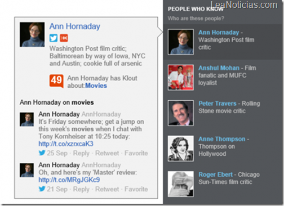This screenshot has height=206, width=284.
Task: Click the orange 49 Klout score badge
Action: pos(56,81)
